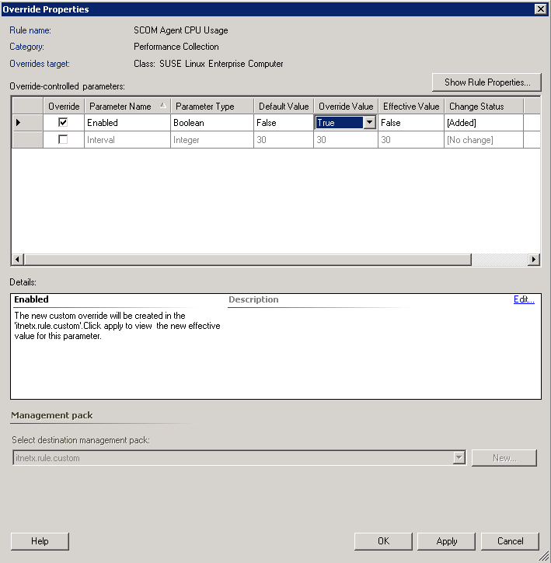Viewport: 551px width, 563px height.
Task: Open Show Rule Properties
Action: [x=486, y=82]
